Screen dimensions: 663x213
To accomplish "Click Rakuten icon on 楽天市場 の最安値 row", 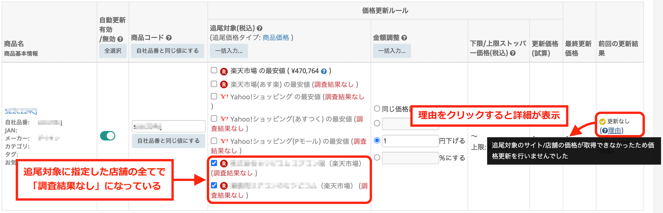I will [x=224, y=71].
